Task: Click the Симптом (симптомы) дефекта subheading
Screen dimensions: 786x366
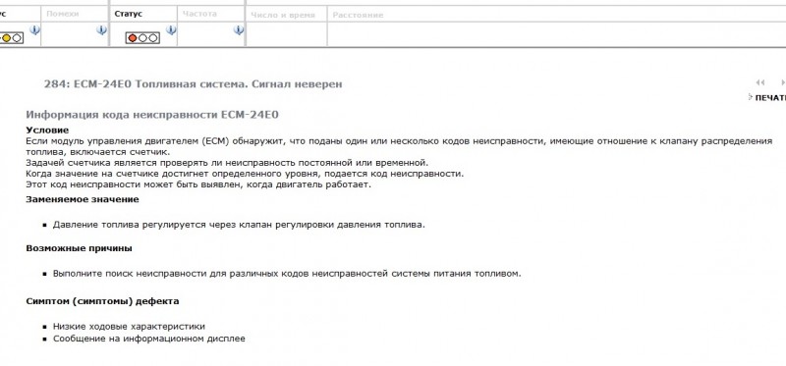Action: (x=102, y=301)
